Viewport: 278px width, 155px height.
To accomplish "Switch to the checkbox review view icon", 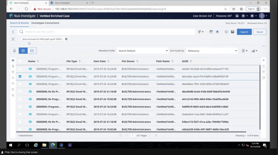I will tap(32, 51).
